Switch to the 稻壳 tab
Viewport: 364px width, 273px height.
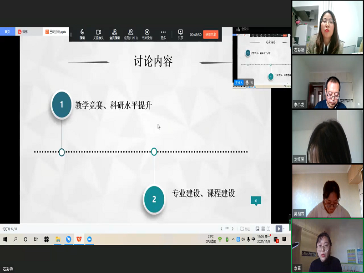[23, 32]
